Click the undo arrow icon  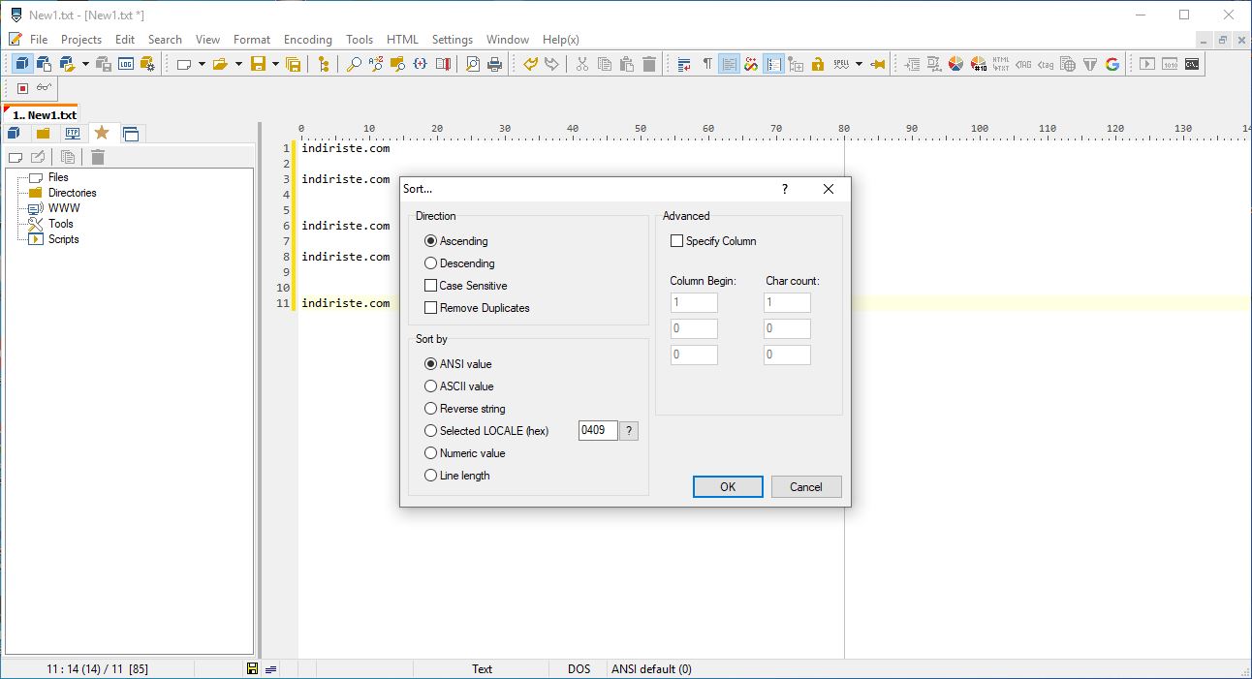tap(530, 64)
